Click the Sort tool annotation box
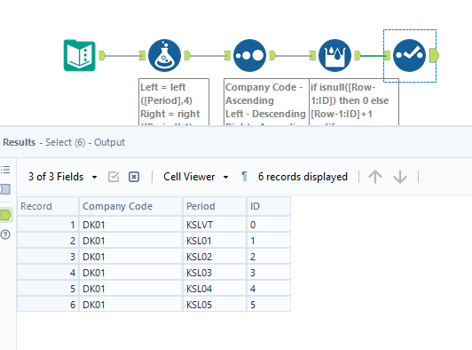472x350 pixels. (266, 102)
